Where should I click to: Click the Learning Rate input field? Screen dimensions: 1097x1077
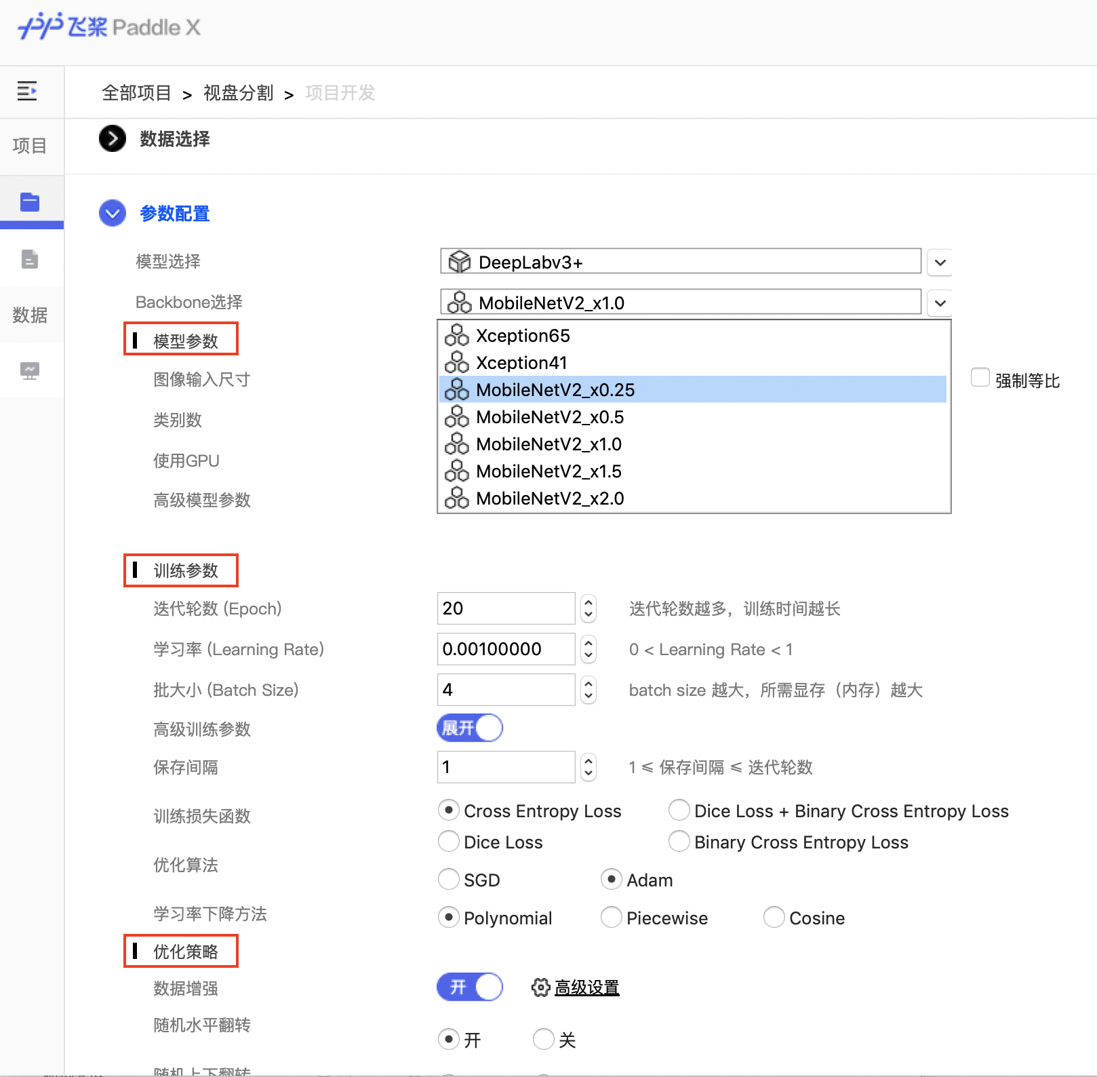coord(506,649)
